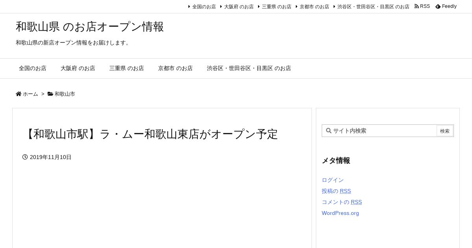Open 和歌山市 category text in breadcrumb
This screenshot has width=472, height=248.
pos(65,94)
